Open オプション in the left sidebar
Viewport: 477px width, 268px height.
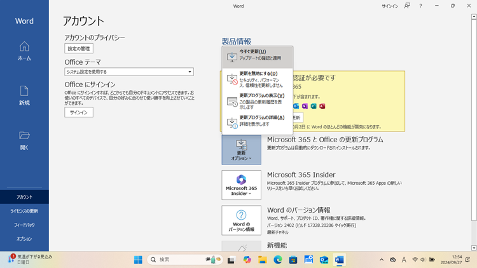(24, 239)
